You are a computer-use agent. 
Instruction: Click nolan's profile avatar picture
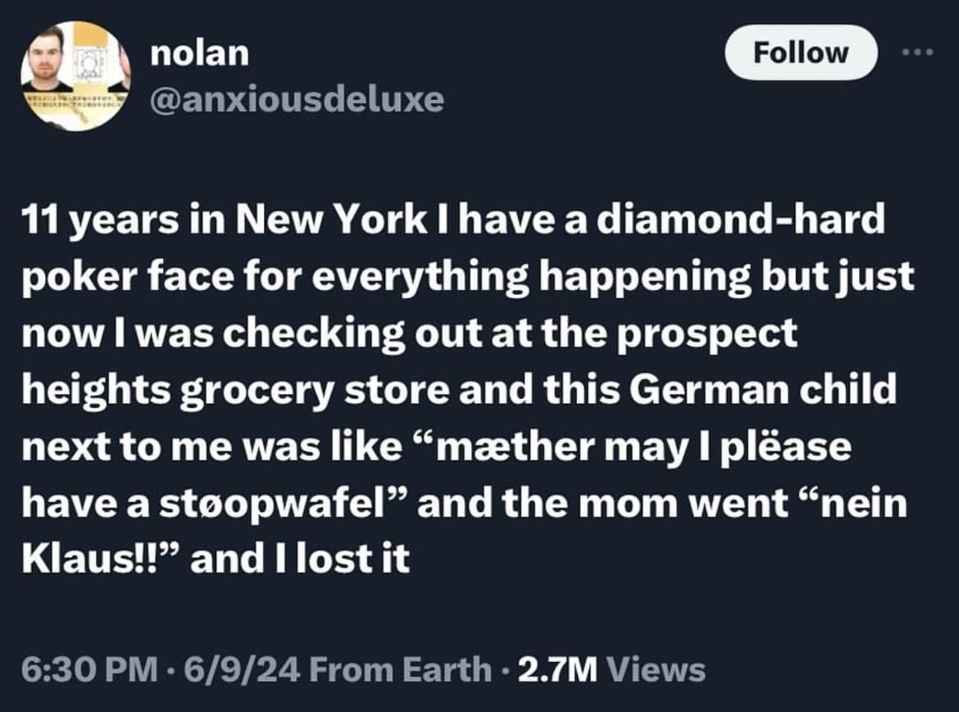[x=75, y=76]
